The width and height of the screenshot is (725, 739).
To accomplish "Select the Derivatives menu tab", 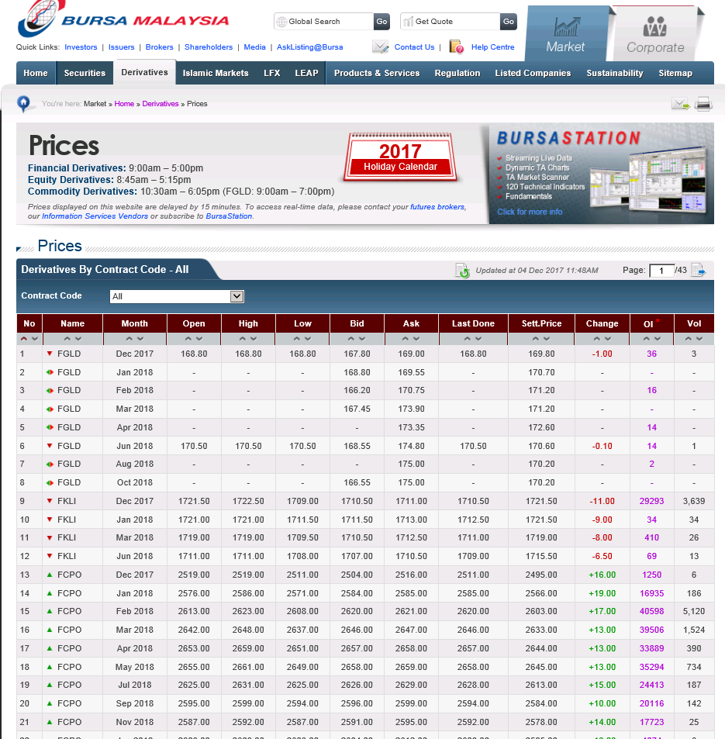I will [x=145, y=72].
